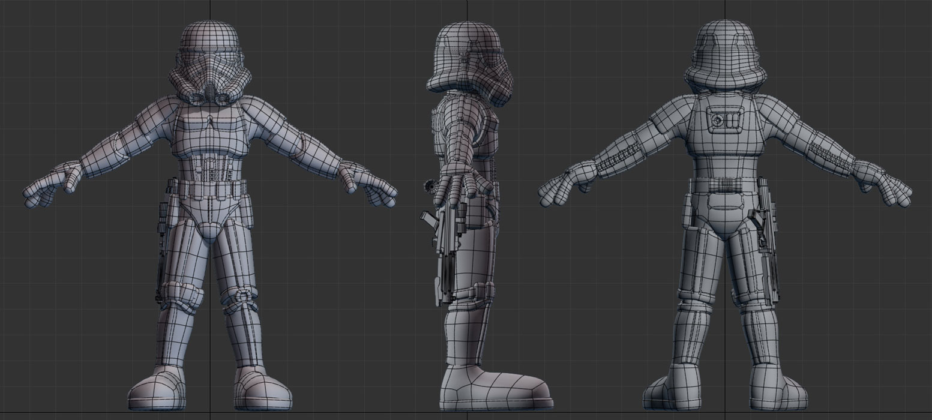Select the chest plate in front view

click(209, 128)
